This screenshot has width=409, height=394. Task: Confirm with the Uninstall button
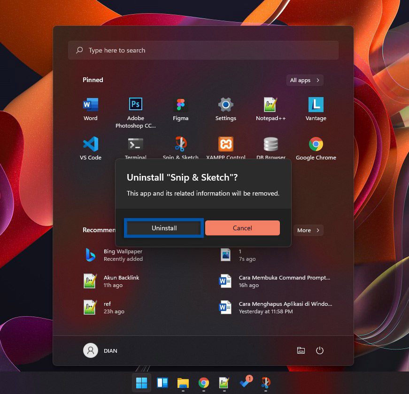[164, 228]
